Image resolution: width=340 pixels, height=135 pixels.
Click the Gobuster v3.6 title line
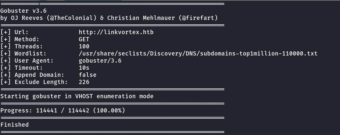point(23,11)
